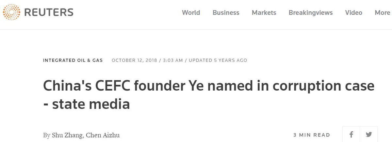Image resolution: width=392 pixels, height=142 pixels.
Task: Click the 3 Min Read indicator
Action: pyautogui.click(x=312, y=135)
